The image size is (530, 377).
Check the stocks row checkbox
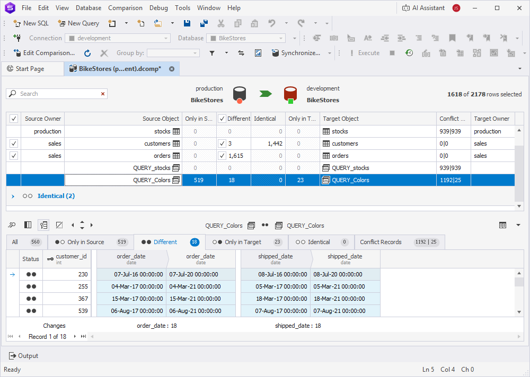pyautogui.click(x=13, y=131)
